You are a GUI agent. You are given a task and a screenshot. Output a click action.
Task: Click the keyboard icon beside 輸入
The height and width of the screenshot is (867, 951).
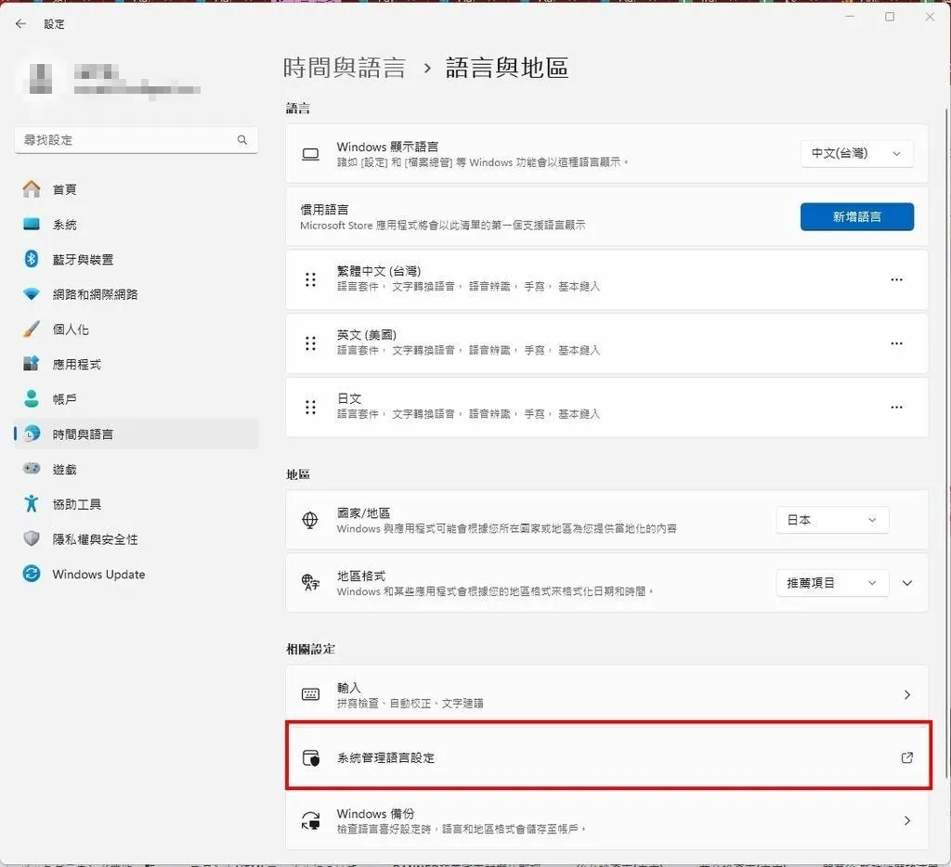pyautogui.click(x=310, y=694)
